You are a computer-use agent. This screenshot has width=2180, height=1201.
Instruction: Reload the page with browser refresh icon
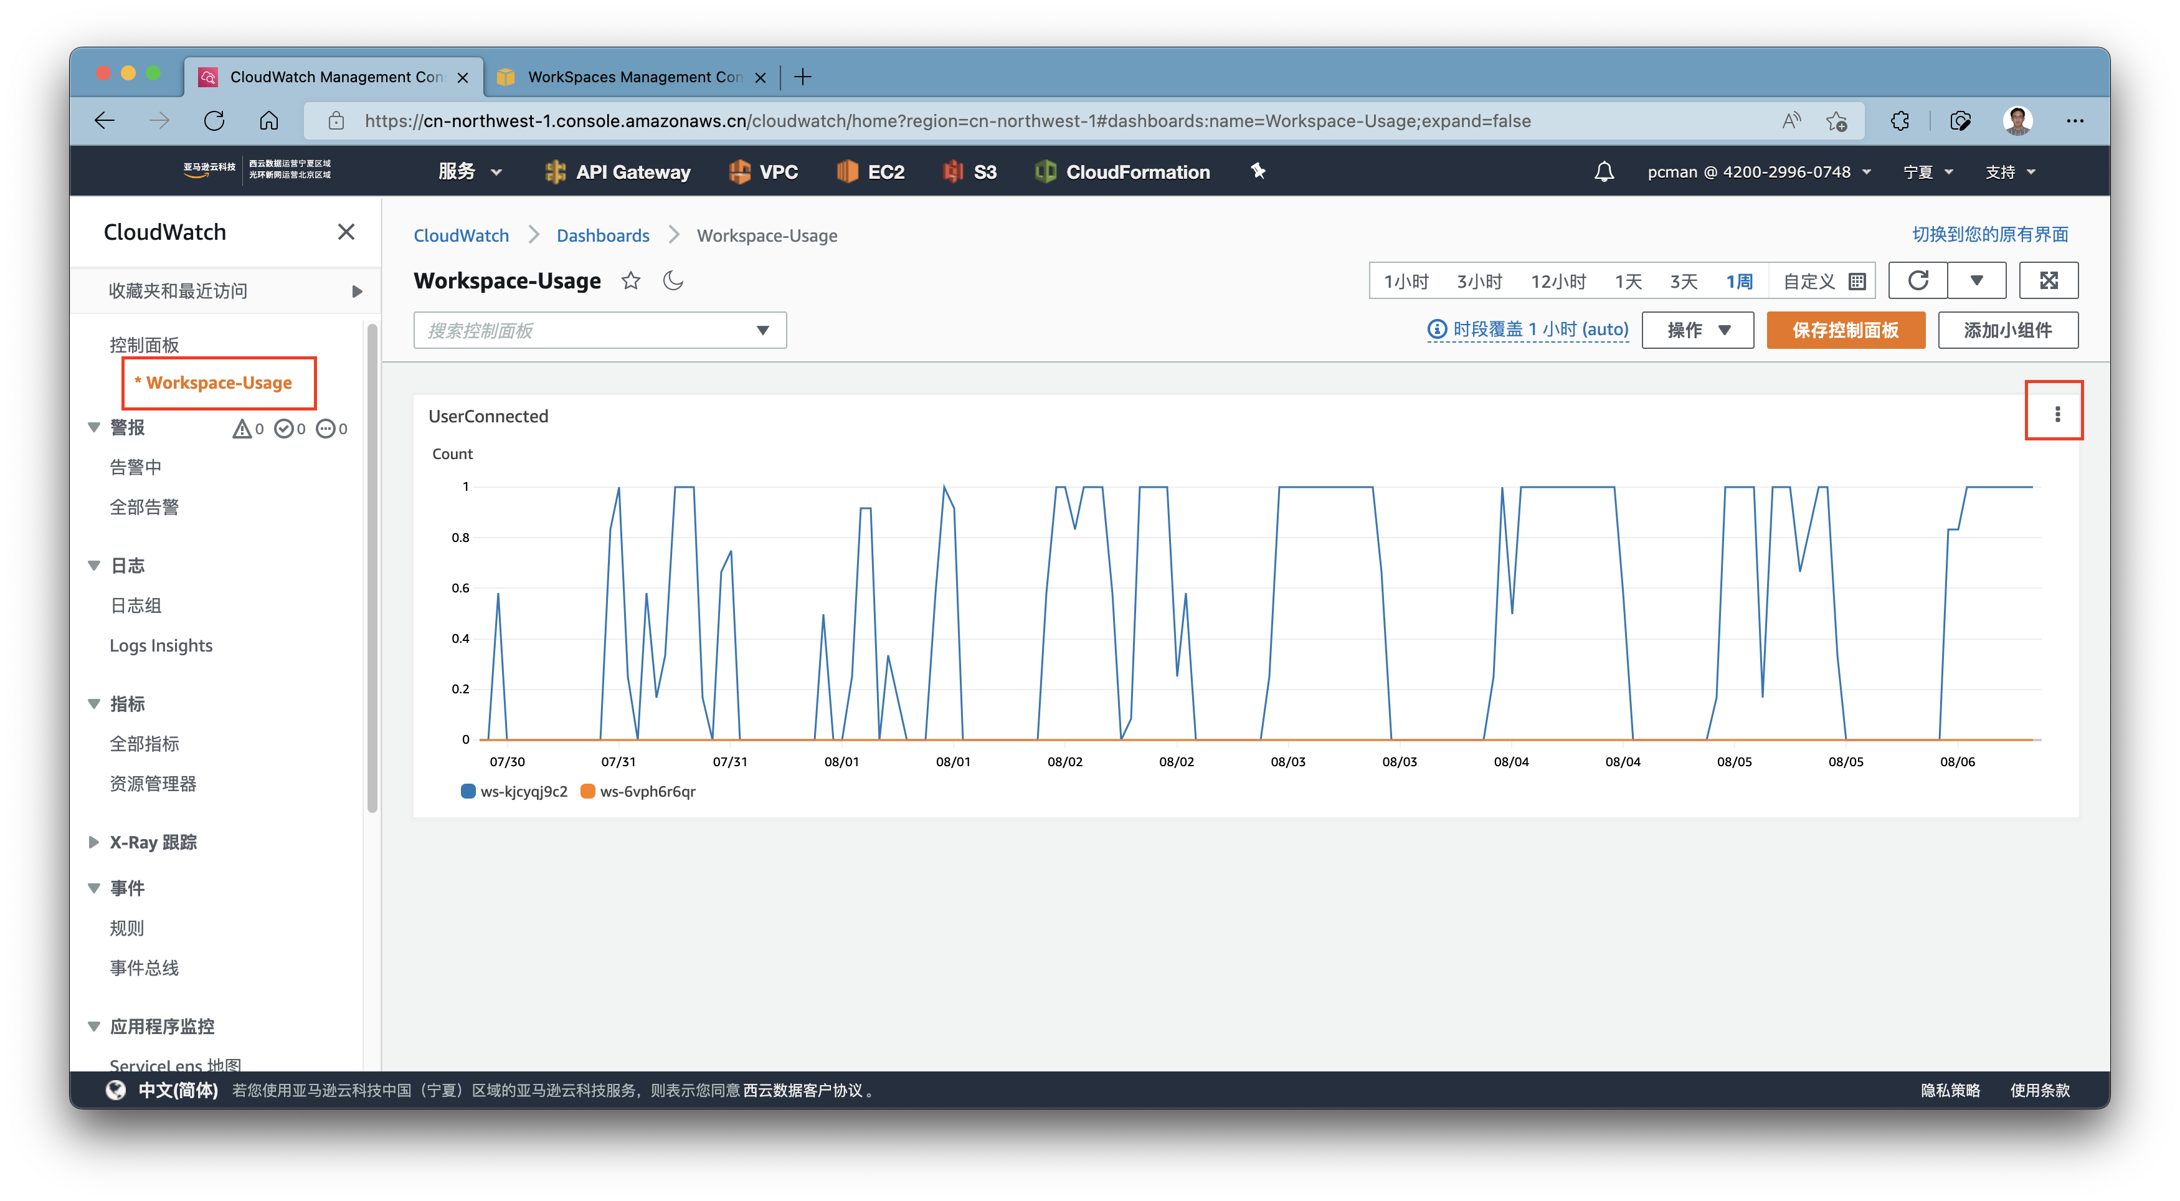214,121
